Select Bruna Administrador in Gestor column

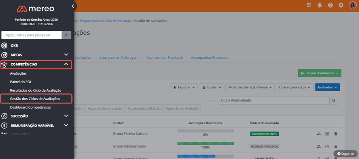click(130, 146)
